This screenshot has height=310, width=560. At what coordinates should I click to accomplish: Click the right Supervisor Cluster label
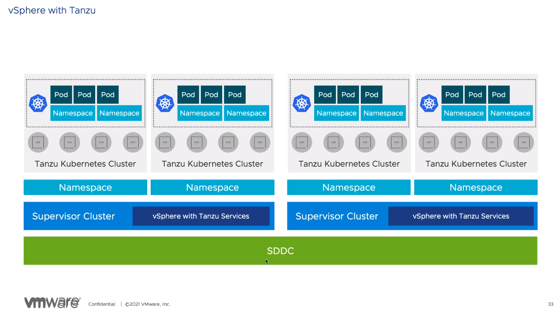coord(337,216)
